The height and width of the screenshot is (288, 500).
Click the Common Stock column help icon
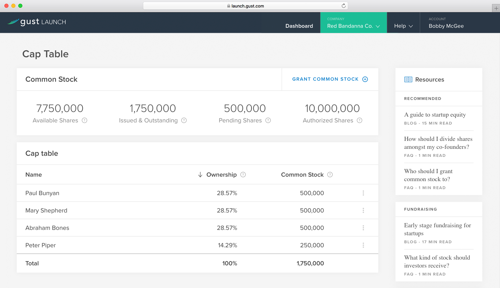click(x=330, y=175)
